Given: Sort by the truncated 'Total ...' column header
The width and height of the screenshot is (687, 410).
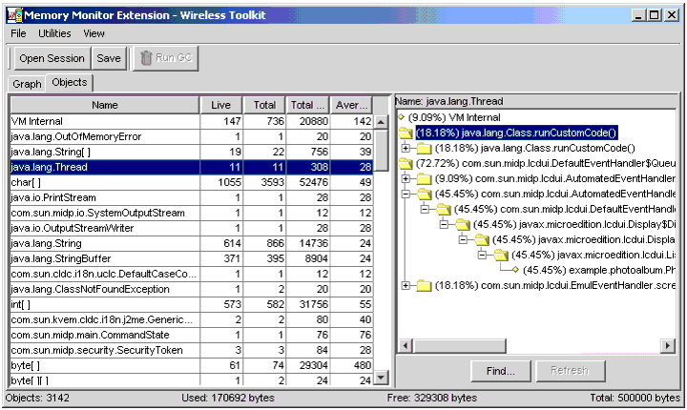Looking at the screenshot, I should 307,105.
